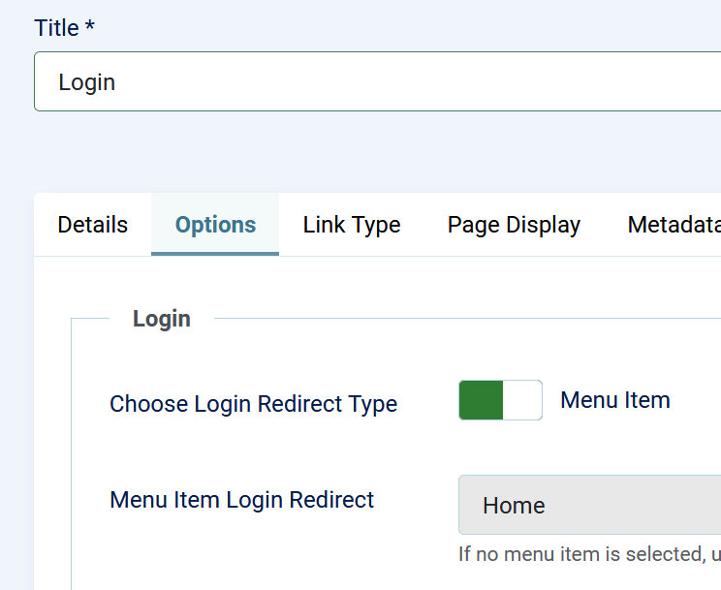Toggle the Choose Login Redirect Type switch
This screenshot has width=721, height=590.
500,400
